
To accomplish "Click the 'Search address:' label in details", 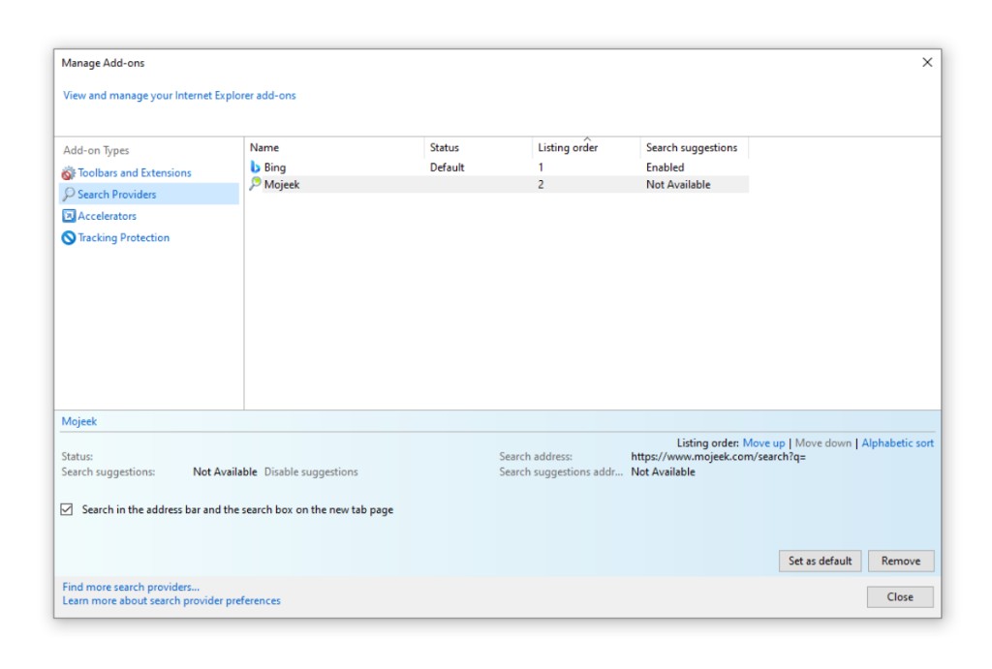I will [x=535, y=457].
